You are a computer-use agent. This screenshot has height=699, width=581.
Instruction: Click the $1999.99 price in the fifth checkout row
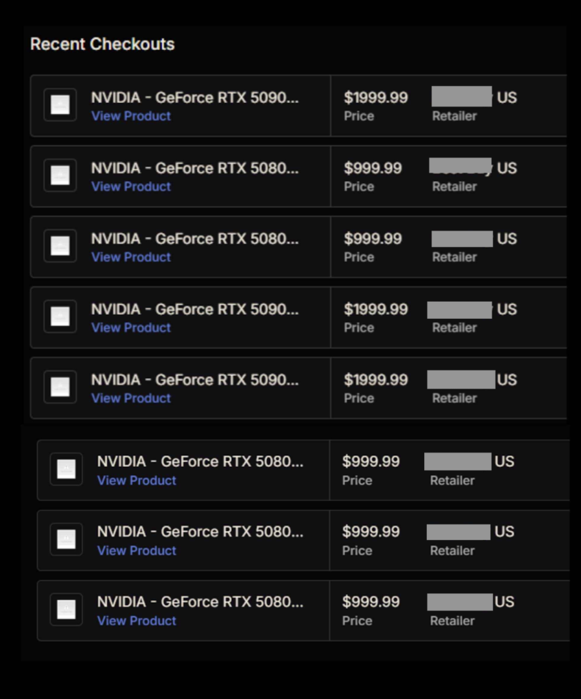tap(376, 380)
